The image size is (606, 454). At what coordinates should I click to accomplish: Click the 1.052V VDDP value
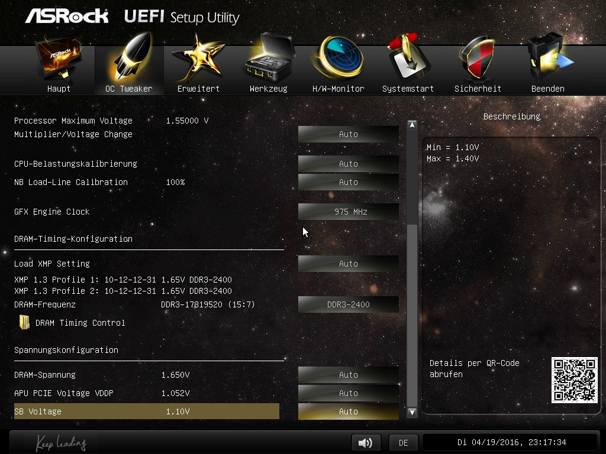click(x=175, y=393)
